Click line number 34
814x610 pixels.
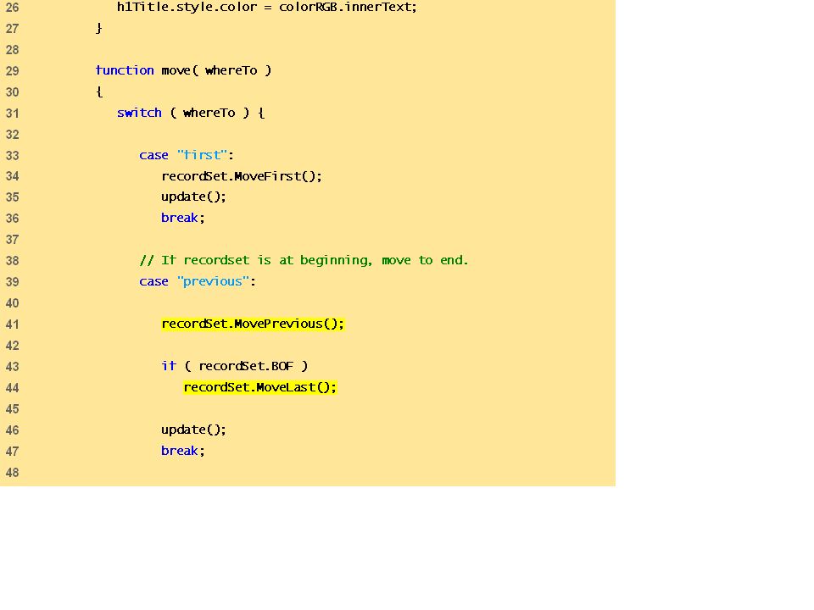[13, 176]
